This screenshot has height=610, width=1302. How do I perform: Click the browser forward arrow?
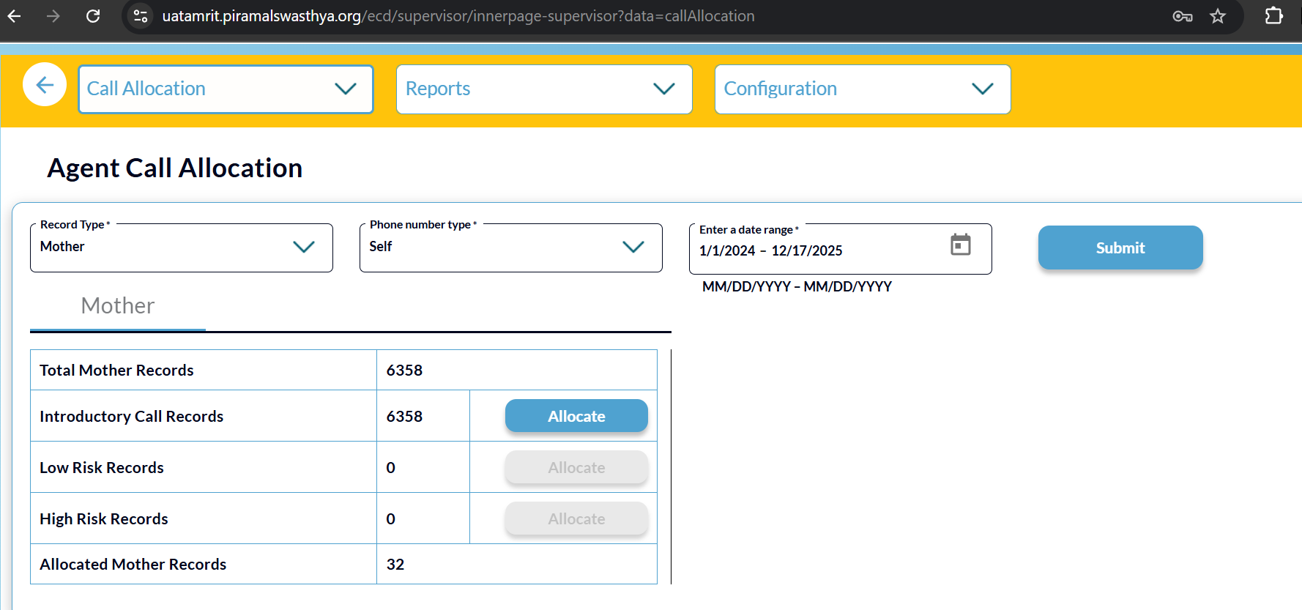[53, 15]
